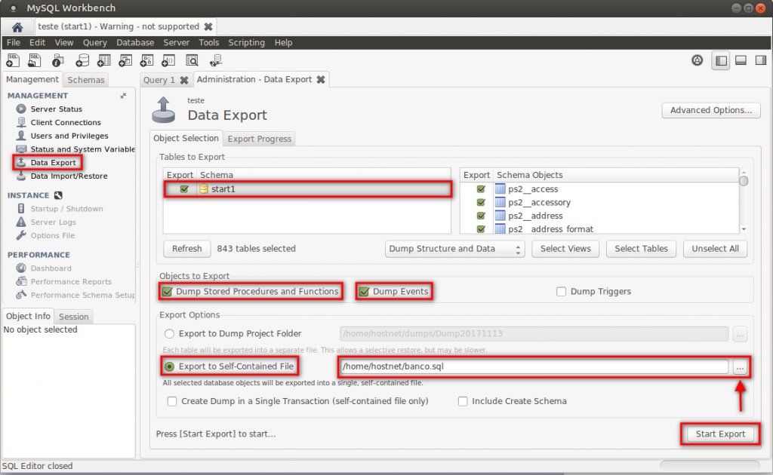The height and width of the screenshot is (475, 773).
Task: Create a new table using the toolbar icon
Action: [x=106, y=60]
